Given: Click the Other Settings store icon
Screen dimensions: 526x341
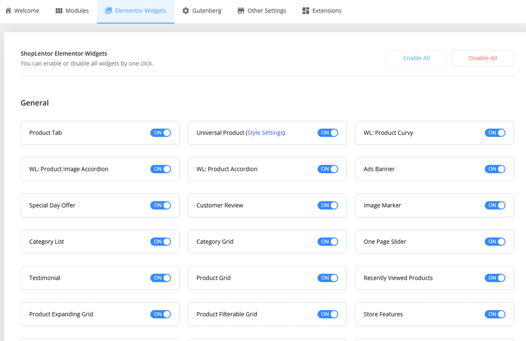Looking at the screenshot, I should [241, 11].
